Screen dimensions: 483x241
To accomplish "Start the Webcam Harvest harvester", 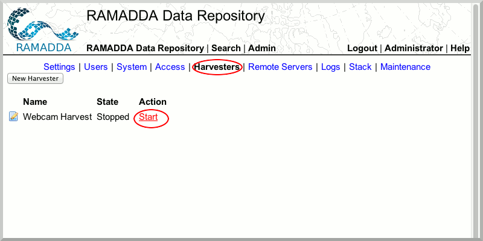I will tap(149, 117).
